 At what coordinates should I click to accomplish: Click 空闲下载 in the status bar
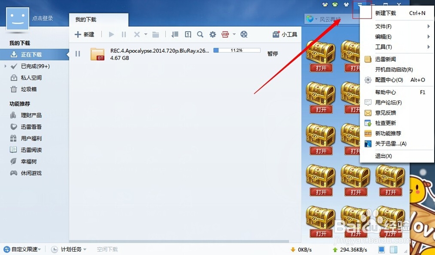107,249
